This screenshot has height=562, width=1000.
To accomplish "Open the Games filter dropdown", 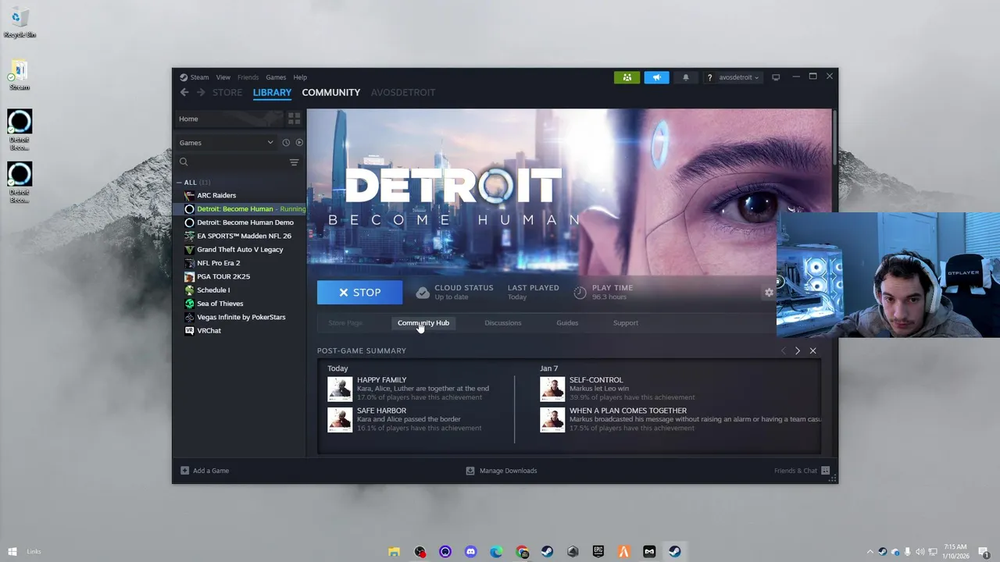I will [x=227, y=143].
